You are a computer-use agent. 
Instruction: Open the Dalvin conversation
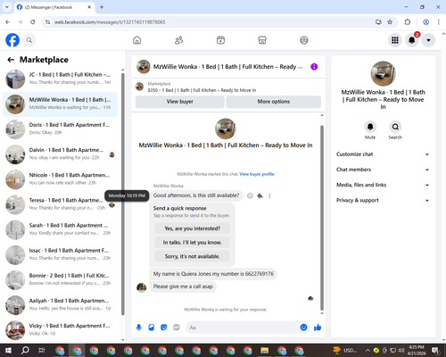60,154
